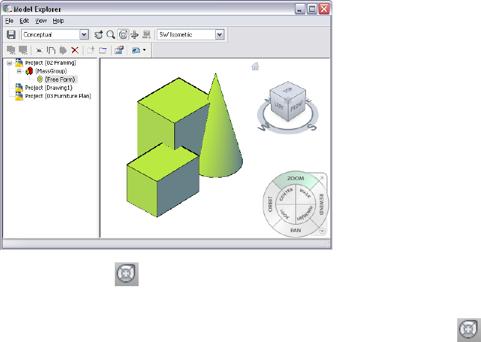Open the View menu
The width and height of the screenshot is (481, 342).
click(41, 21)
